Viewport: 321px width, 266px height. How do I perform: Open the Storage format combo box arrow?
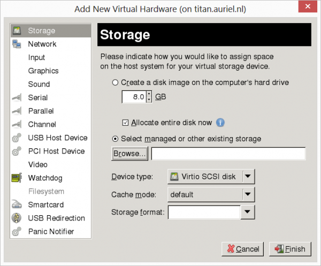click(x=246, y=212)
